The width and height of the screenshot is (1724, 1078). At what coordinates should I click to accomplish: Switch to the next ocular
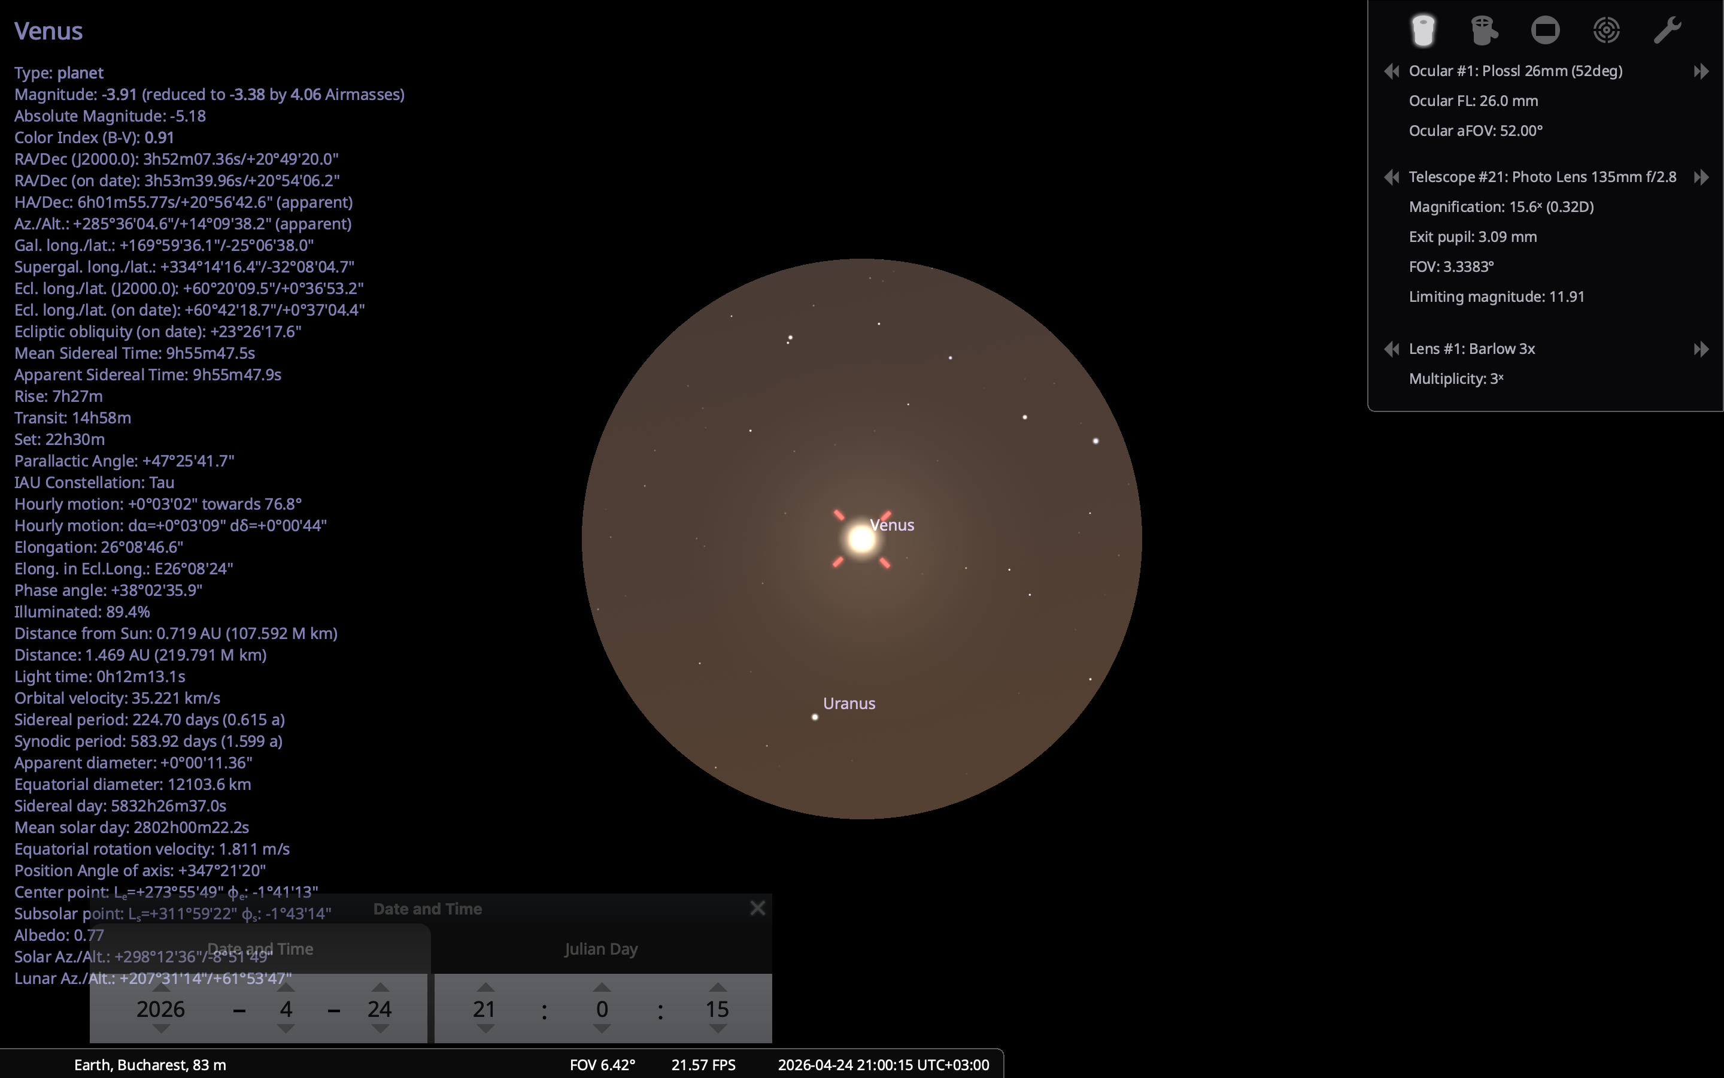click(1701, 71)
